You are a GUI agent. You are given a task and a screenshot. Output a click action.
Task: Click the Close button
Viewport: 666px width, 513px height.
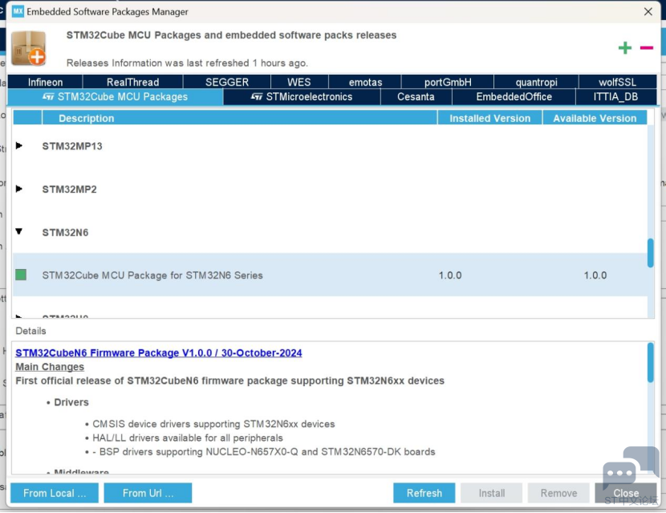(626, 493)
